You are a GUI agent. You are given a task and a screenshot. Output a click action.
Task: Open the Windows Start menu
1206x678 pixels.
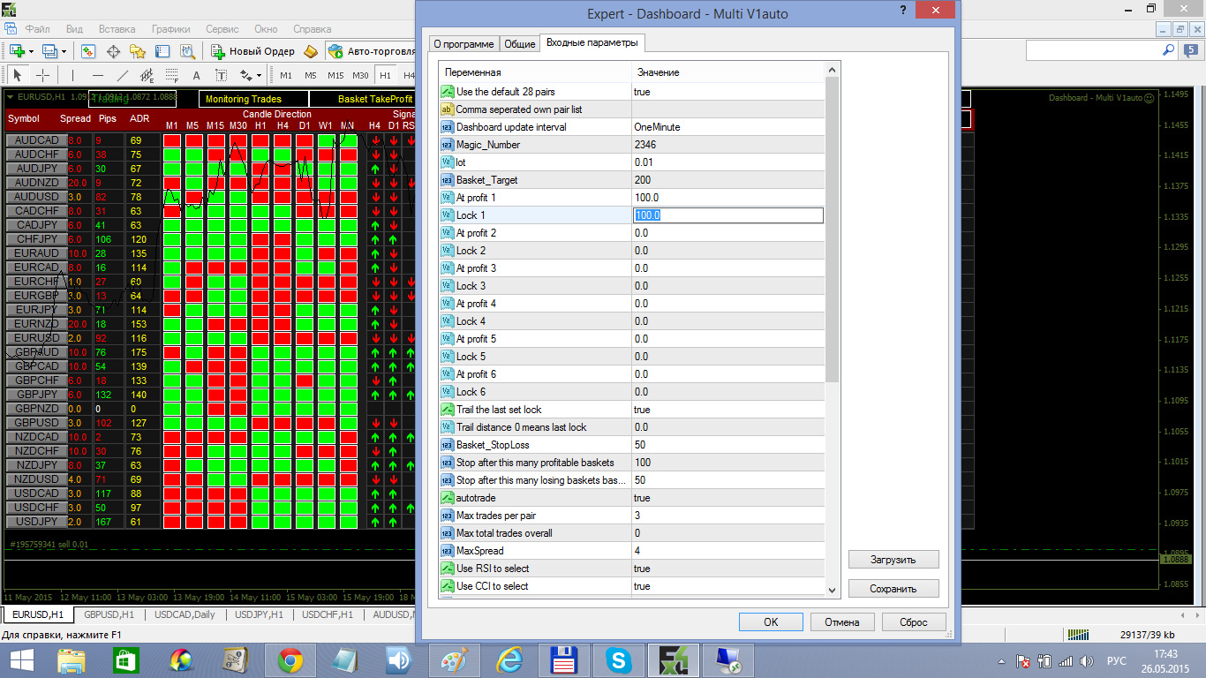[x=21, y=659]
